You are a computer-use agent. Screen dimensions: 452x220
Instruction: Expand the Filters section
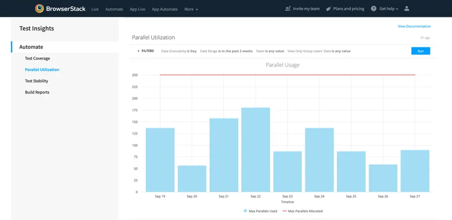(x=146, y=51)
